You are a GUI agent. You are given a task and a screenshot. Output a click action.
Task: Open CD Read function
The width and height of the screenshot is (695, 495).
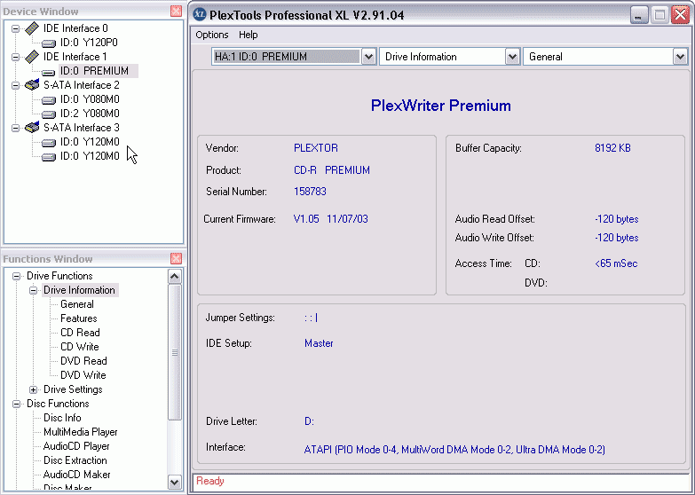pyautogui.click(x=80, y=333)
